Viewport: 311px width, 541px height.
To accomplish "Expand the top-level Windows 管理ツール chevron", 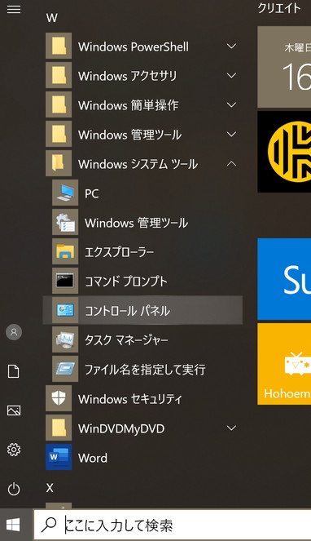I will click(231, 134).
